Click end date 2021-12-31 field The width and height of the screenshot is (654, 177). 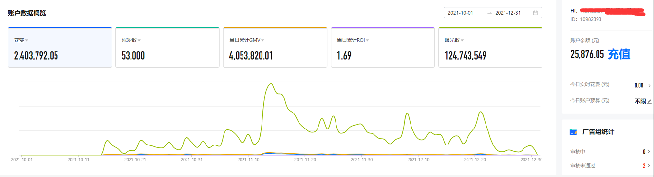point(508,13)
